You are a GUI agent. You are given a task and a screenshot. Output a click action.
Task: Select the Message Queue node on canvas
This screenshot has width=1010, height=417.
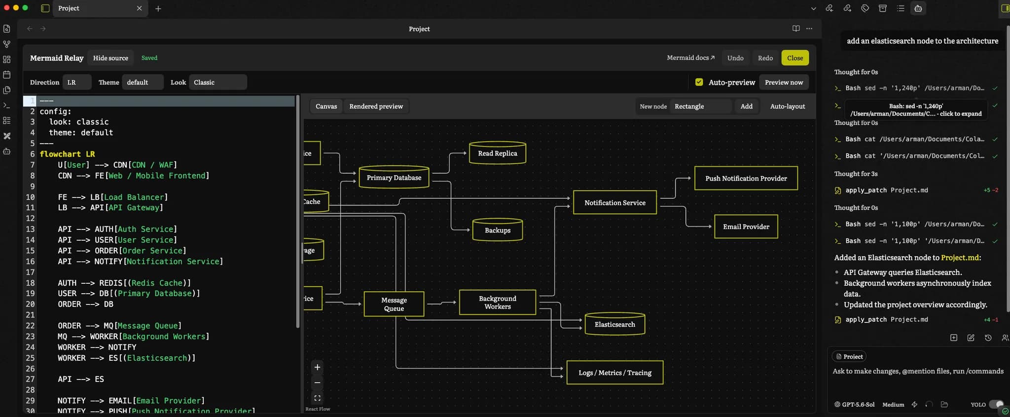pyautogui.click(x=394, y=304)
